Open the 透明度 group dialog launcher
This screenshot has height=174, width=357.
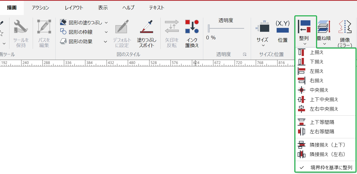coord(245,54)
